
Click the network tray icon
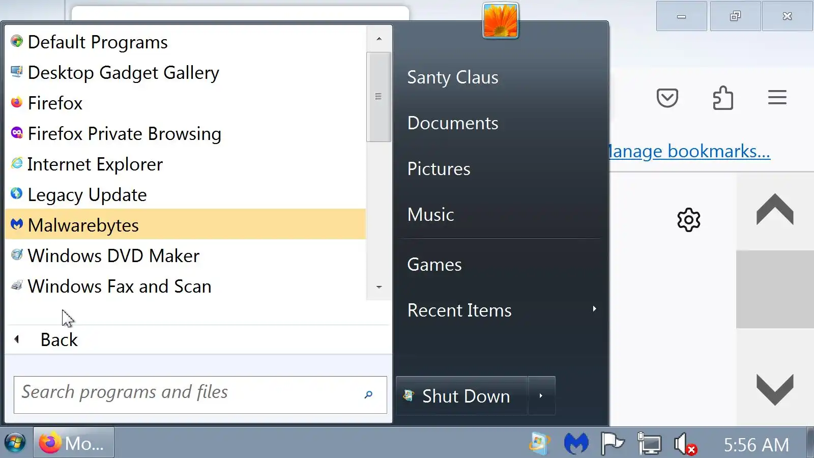click(x=649, y=444)
